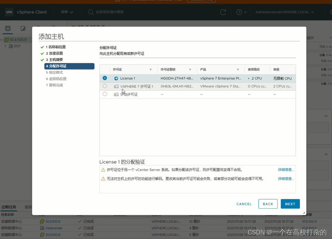Click the NEXT button

click(290, 204)
